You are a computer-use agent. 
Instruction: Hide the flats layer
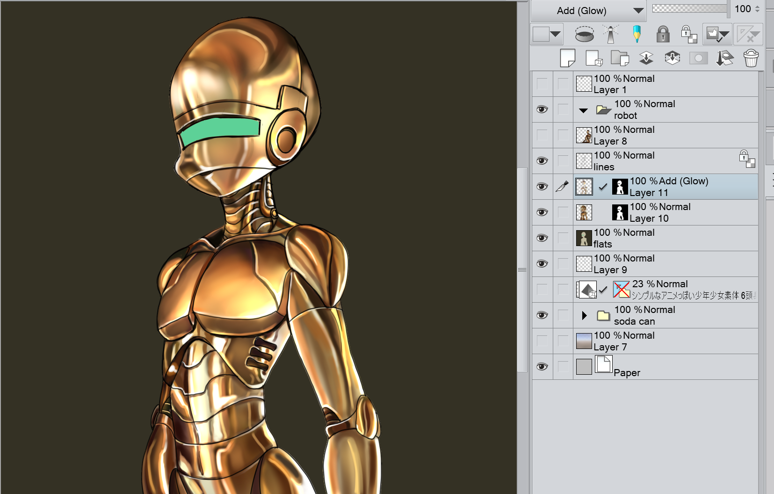coord(542,238)
